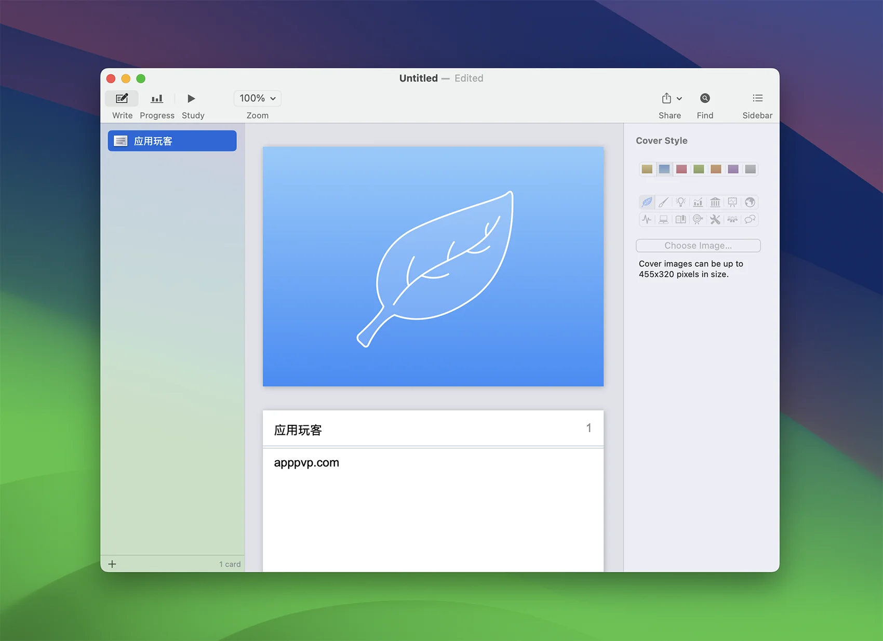Open Find search
The height and width of the screenshot is (641, 883).
coord(705,98)
